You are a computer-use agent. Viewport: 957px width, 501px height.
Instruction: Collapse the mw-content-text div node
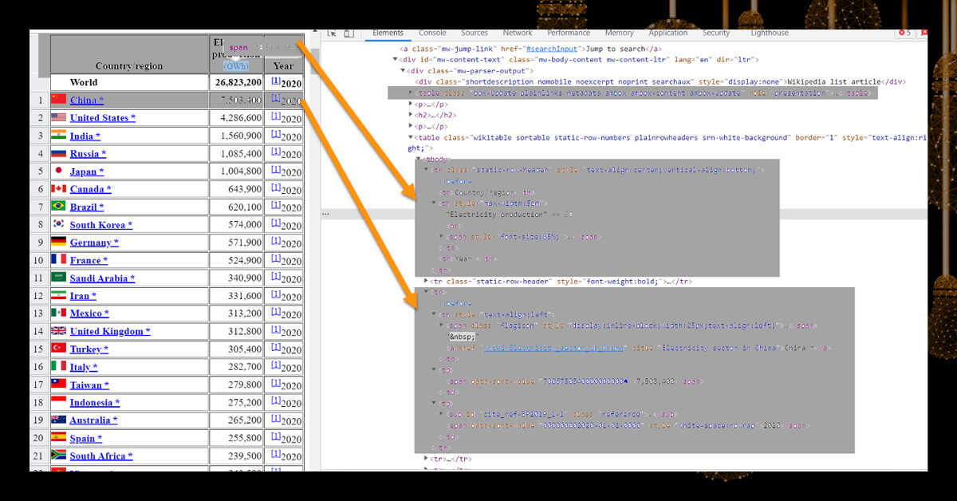[396, 60]
